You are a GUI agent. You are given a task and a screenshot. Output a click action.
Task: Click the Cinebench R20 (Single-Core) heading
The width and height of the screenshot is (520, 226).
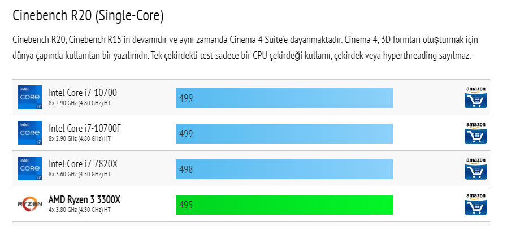(88, 16)
